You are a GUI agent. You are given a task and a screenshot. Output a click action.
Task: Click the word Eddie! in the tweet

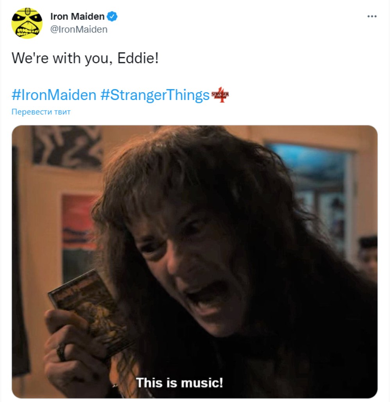(x=138, y=58)
